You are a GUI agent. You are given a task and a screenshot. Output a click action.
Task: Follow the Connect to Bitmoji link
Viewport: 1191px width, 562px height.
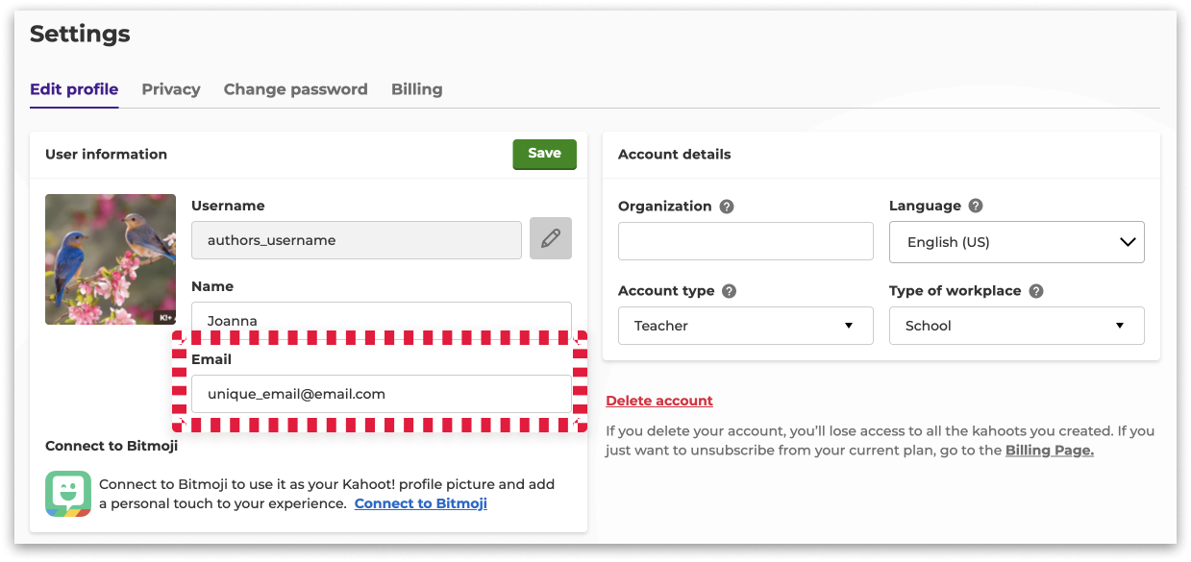pyautogui.click(x=421, y=503)
